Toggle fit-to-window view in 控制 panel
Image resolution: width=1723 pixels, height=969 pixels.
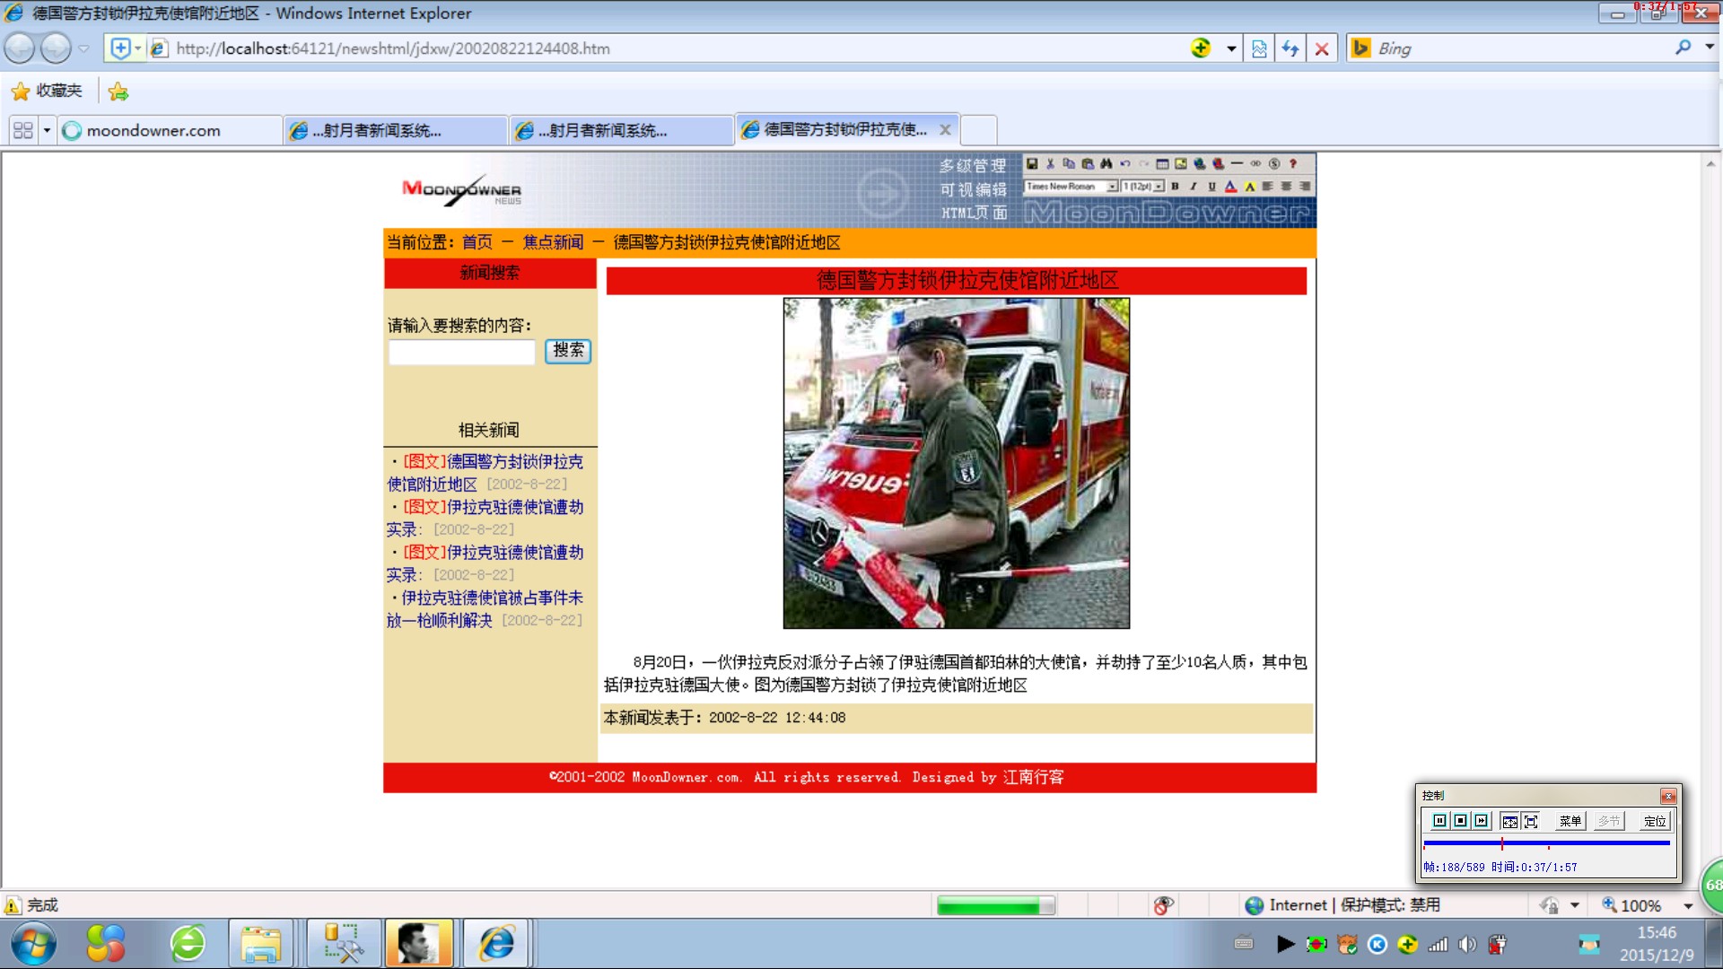coord(1509,821)
